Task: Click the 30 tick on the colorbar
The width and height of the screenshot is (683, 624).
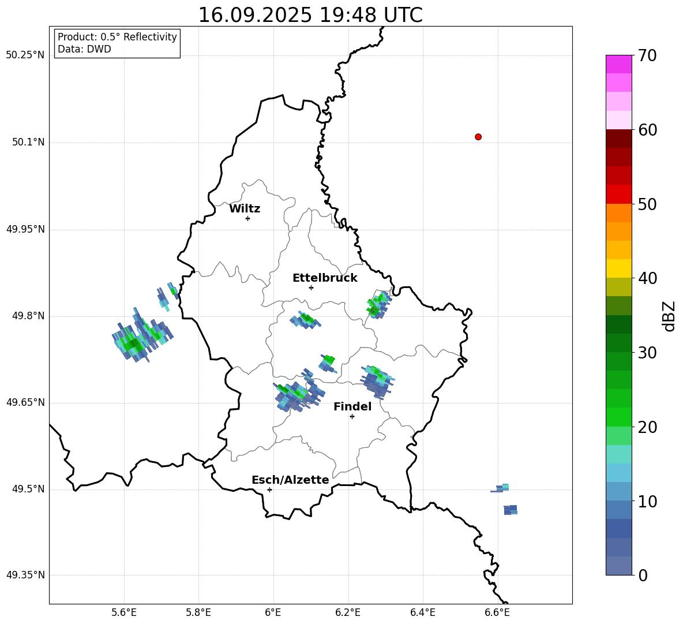Action: (647, 353)
